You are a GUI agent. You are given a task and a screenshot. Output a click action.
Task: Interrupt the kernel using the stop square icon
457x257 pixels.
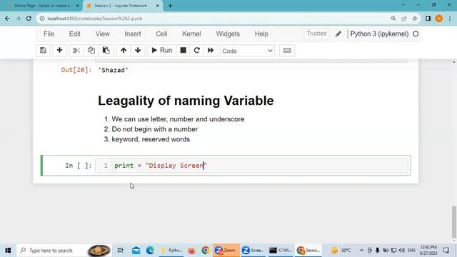click(183, 51)
